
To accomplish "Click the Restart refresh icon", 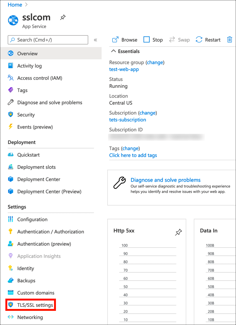I will click(199, 39).
